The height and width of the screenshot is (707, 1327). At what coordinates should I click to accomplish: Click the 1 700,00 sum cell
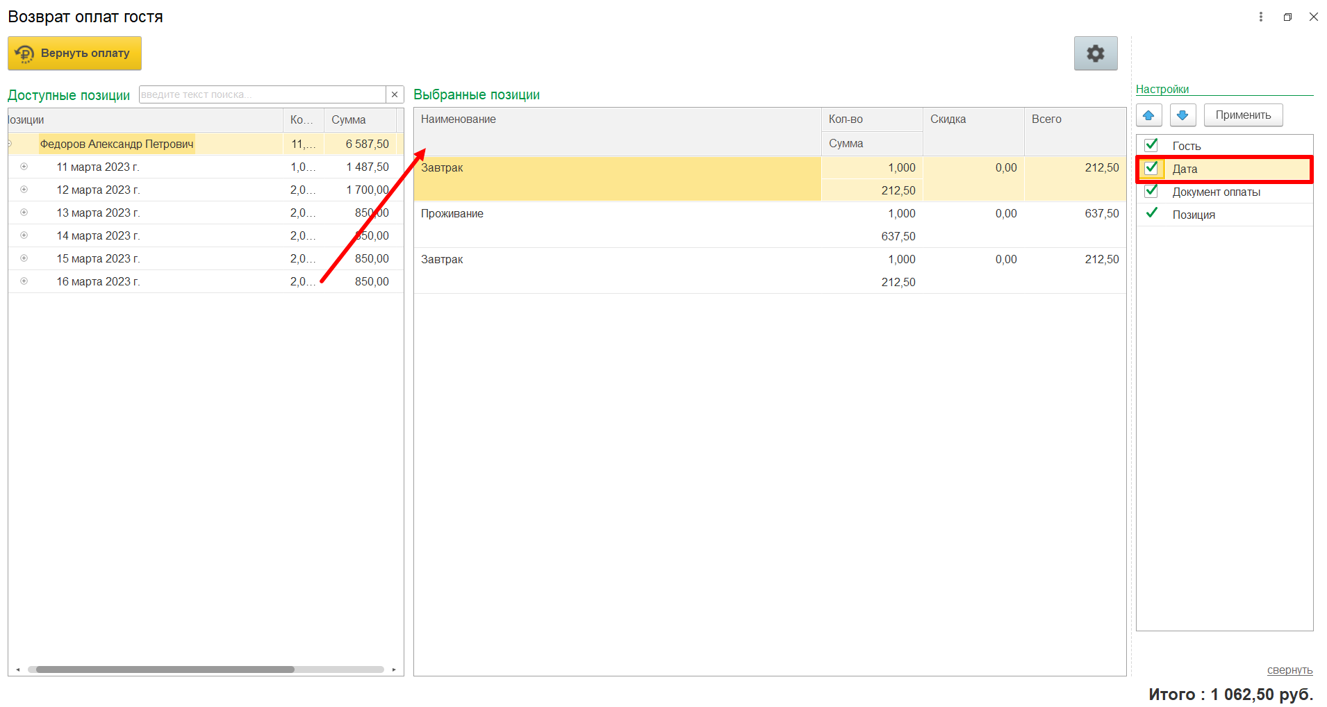pos(367,190)
